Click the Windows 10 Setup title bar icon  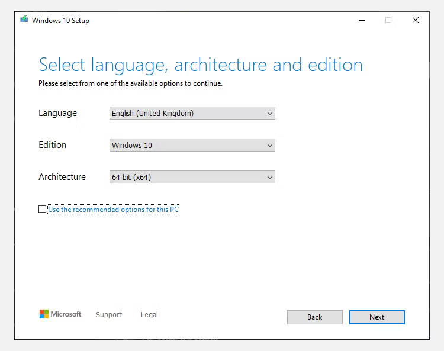point(24,20)
